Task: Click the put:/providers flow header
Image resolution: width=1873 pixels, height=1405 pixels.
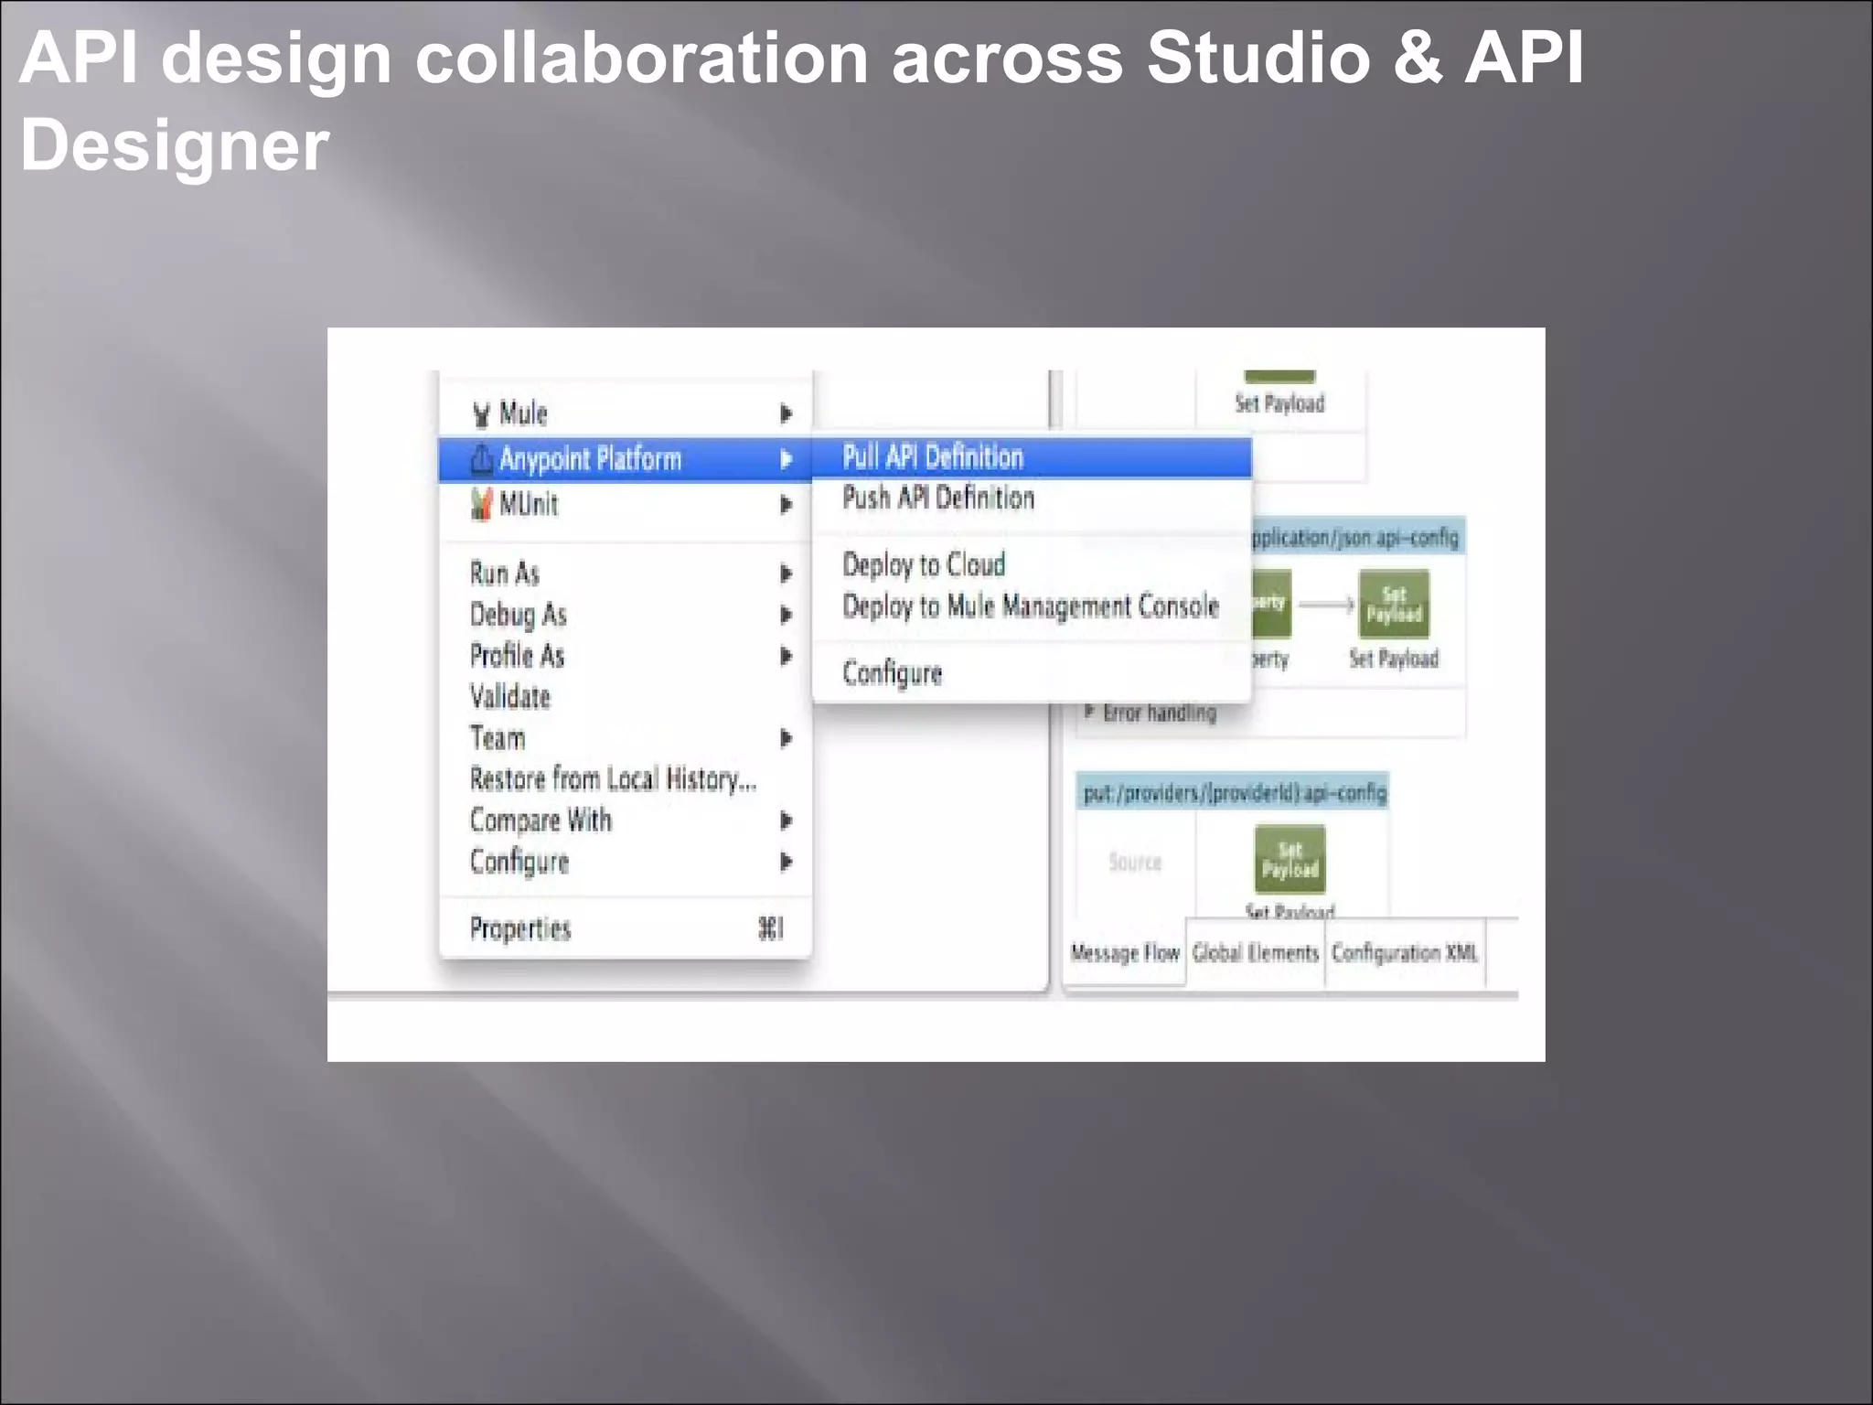Action: tap(1233, 792)
